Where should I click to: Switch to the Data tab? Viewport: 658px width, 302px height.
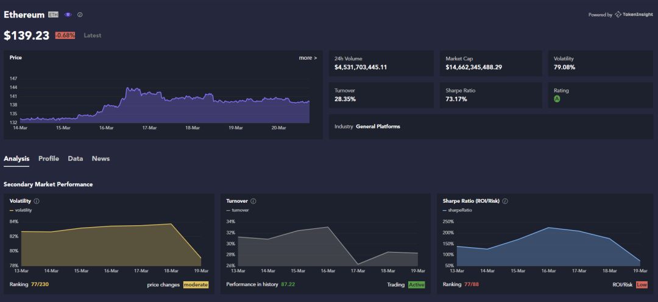pyautogui.click(x=76, y=158)
